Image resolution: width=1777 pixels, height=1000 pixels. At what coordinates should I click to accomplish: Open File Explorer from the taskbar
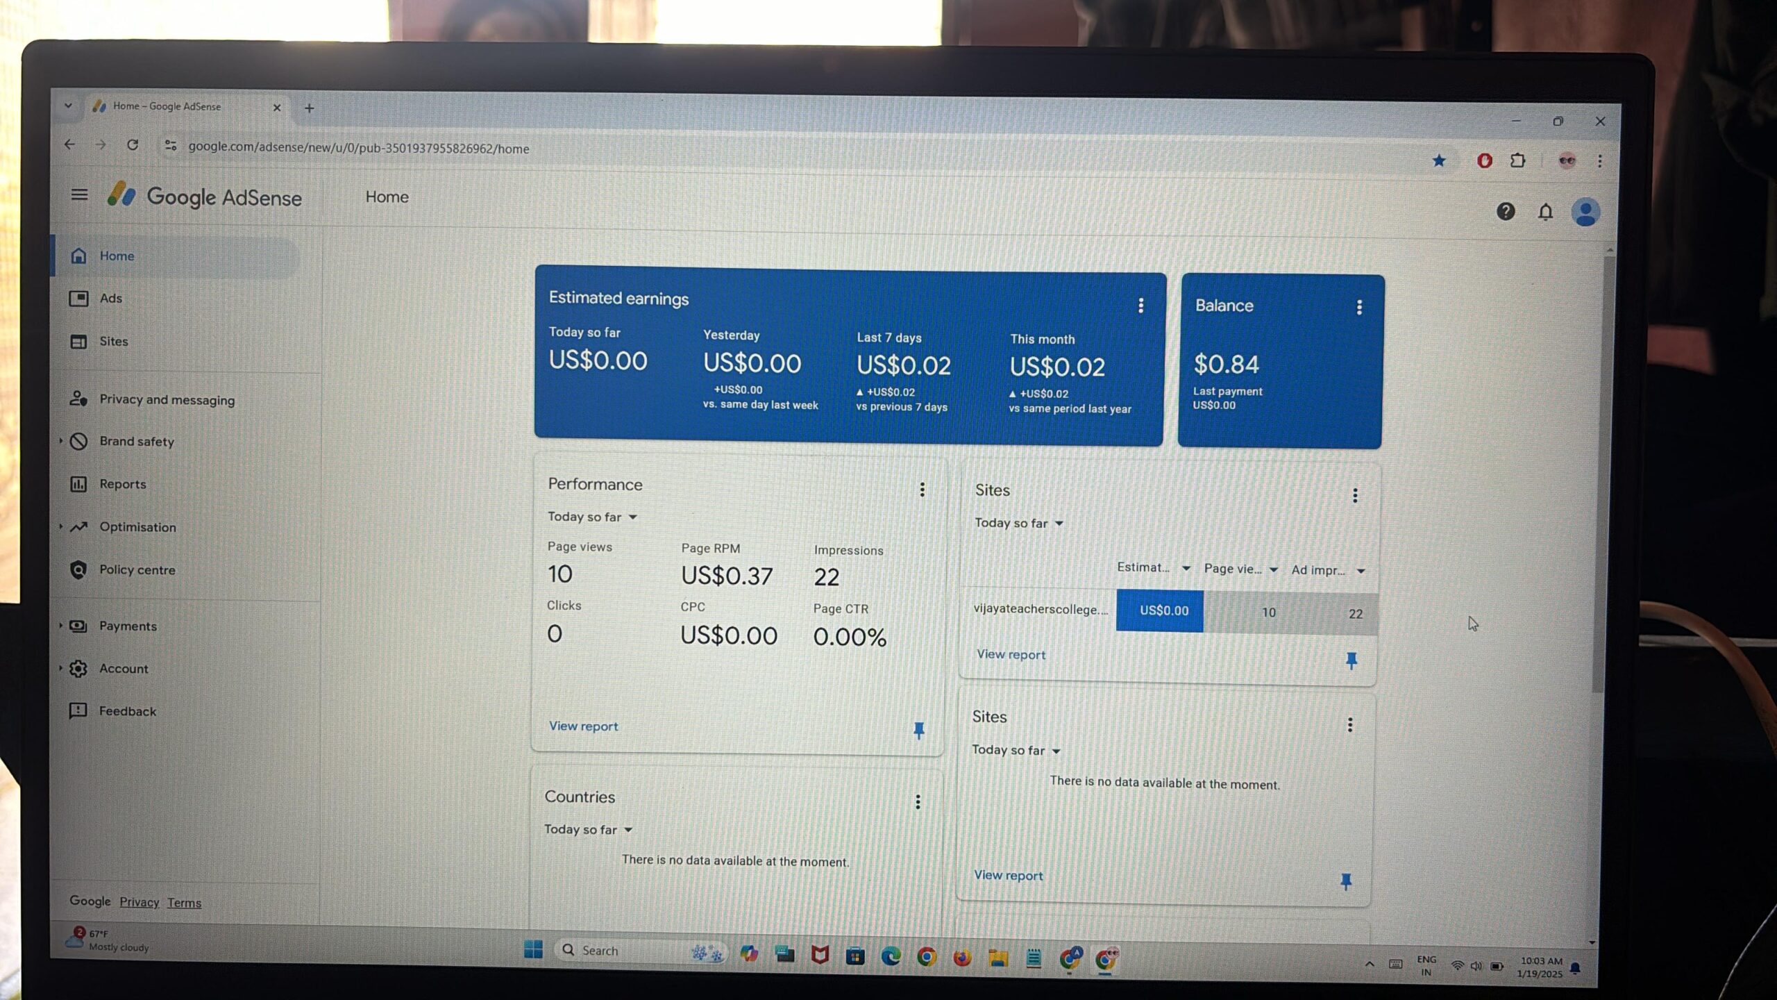point(997,959)
